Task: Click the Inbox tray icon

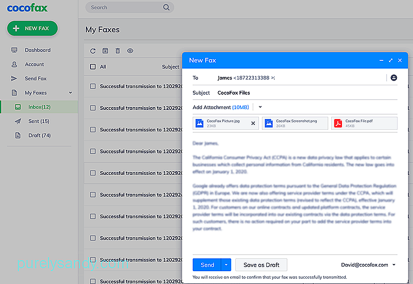Action: [x=18, y=107]
